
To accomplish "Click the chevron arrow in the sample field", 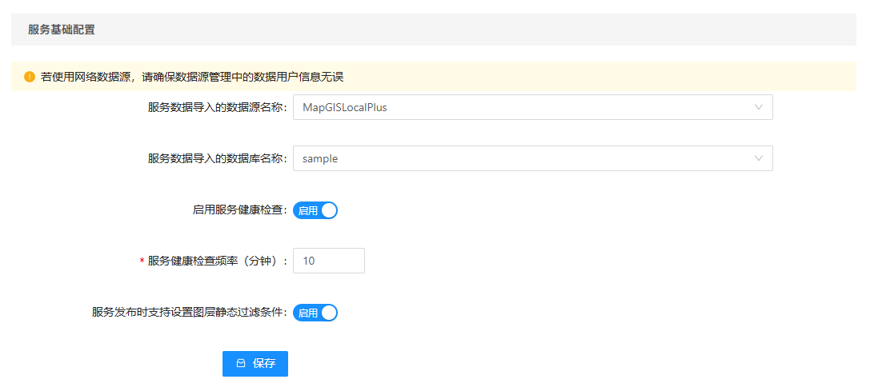I will pos(759,158).
